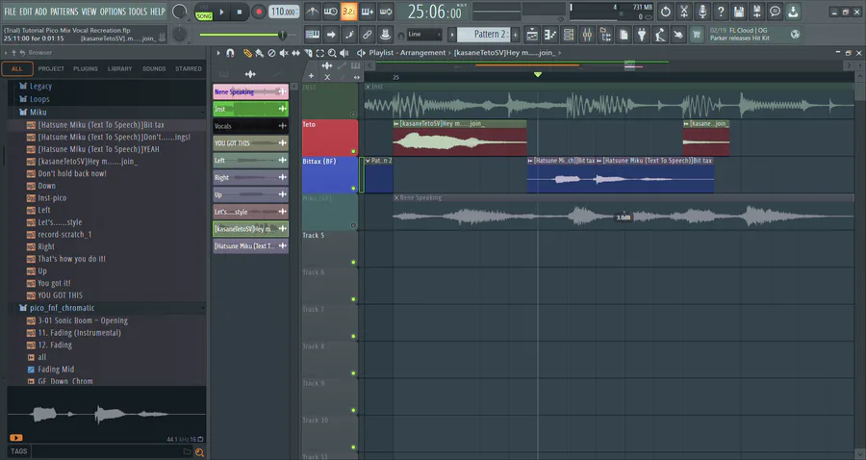Mute the Teto track green light
866x460 pixels.
pyautogui.click(x=353, y=151)
